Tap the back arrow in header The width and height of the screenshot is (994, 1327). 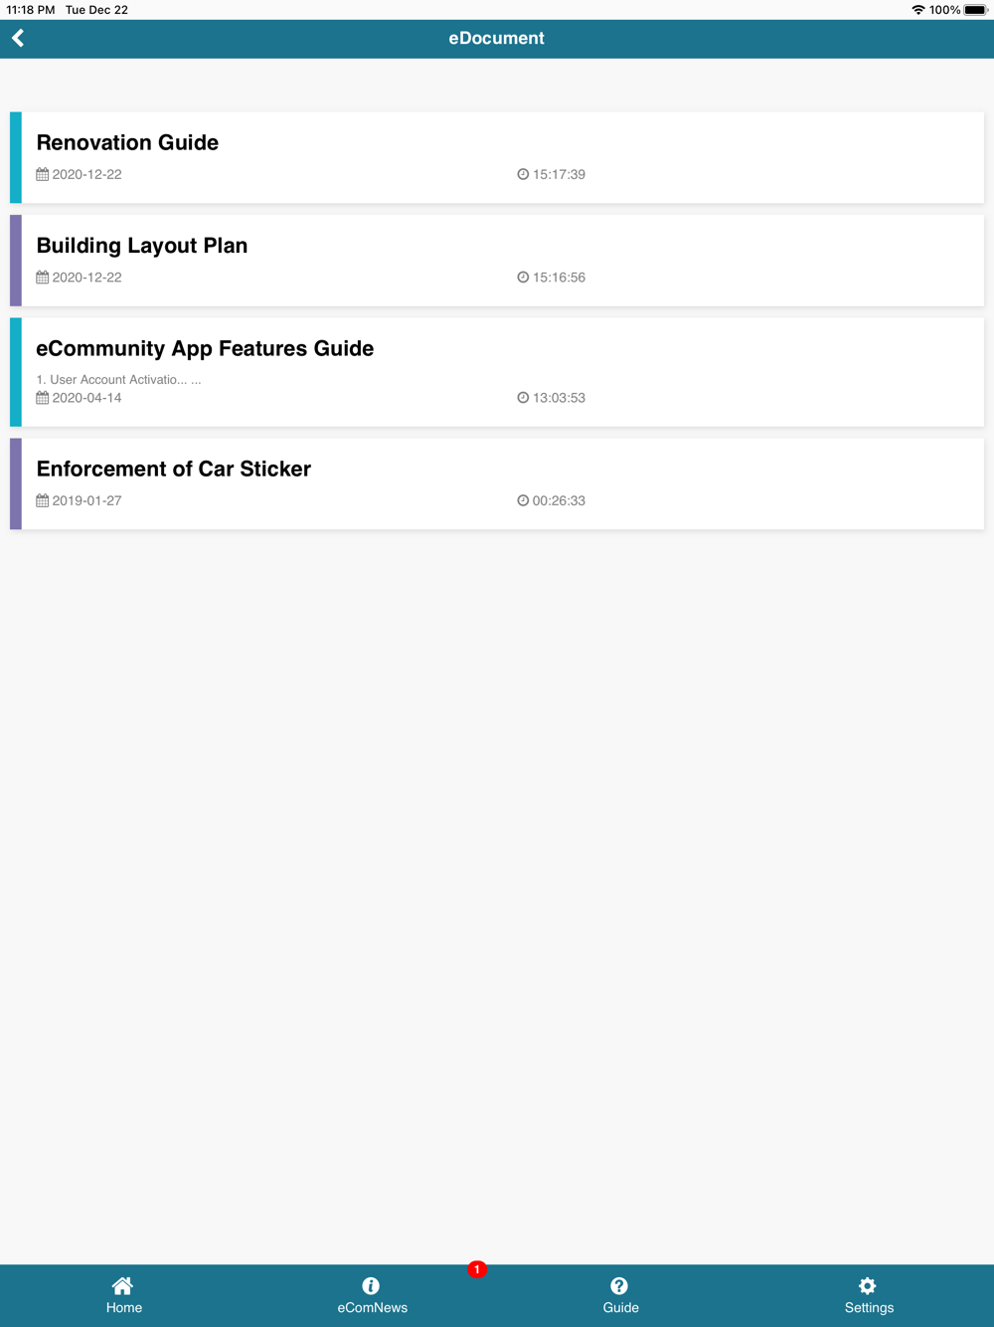click(x=18, y=39)
